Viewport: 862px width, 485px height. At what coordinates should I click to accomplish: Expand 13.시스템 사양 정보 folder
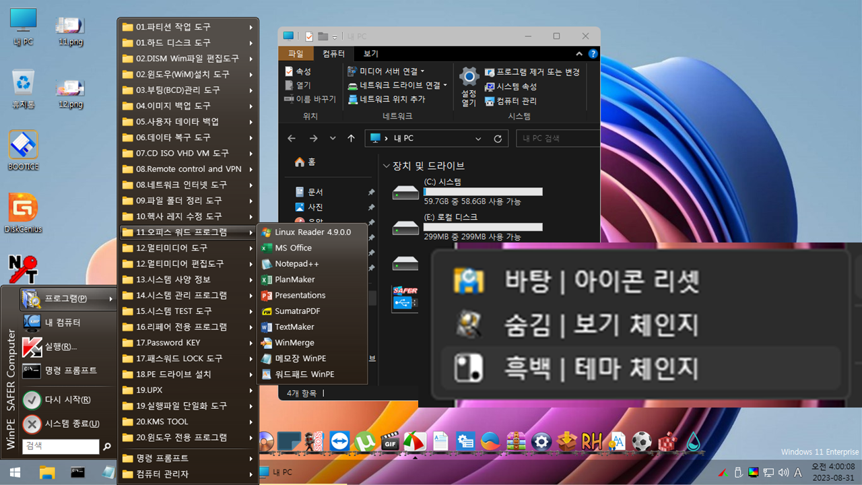click(189, 280)
